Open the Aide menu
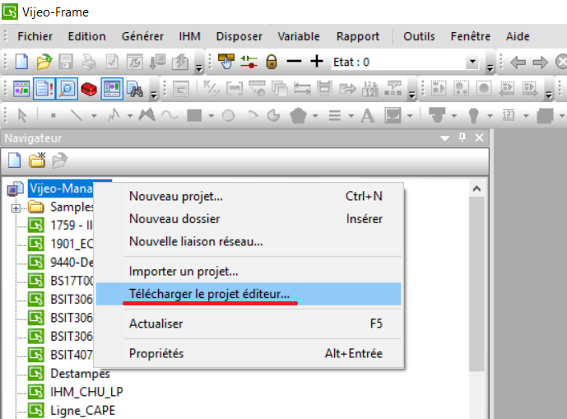The image size is (567, 419). (518, 36)
